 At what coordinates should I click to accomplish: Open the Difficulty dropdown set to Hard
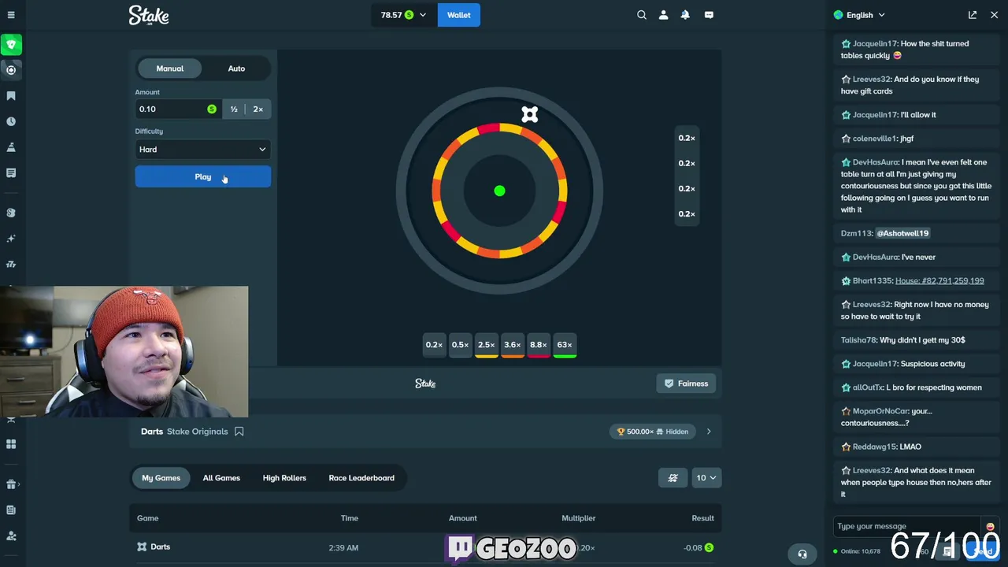click(202, 150)
